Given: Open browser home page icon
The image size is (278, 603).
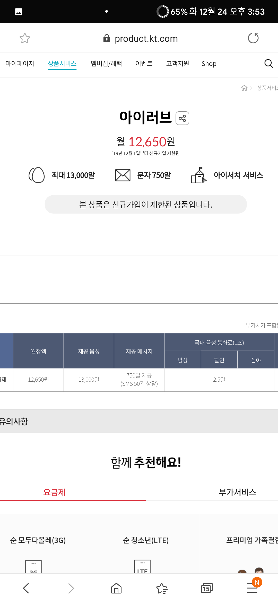Looking at the screenshot, I should tap(116, 588).
